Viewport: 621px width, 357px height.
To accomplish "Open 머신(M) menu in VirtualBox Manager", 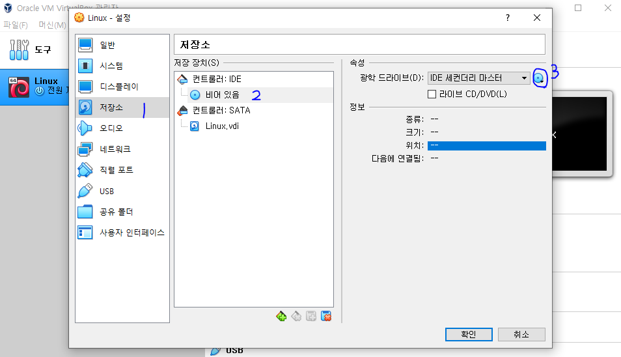I will point(52,25).
